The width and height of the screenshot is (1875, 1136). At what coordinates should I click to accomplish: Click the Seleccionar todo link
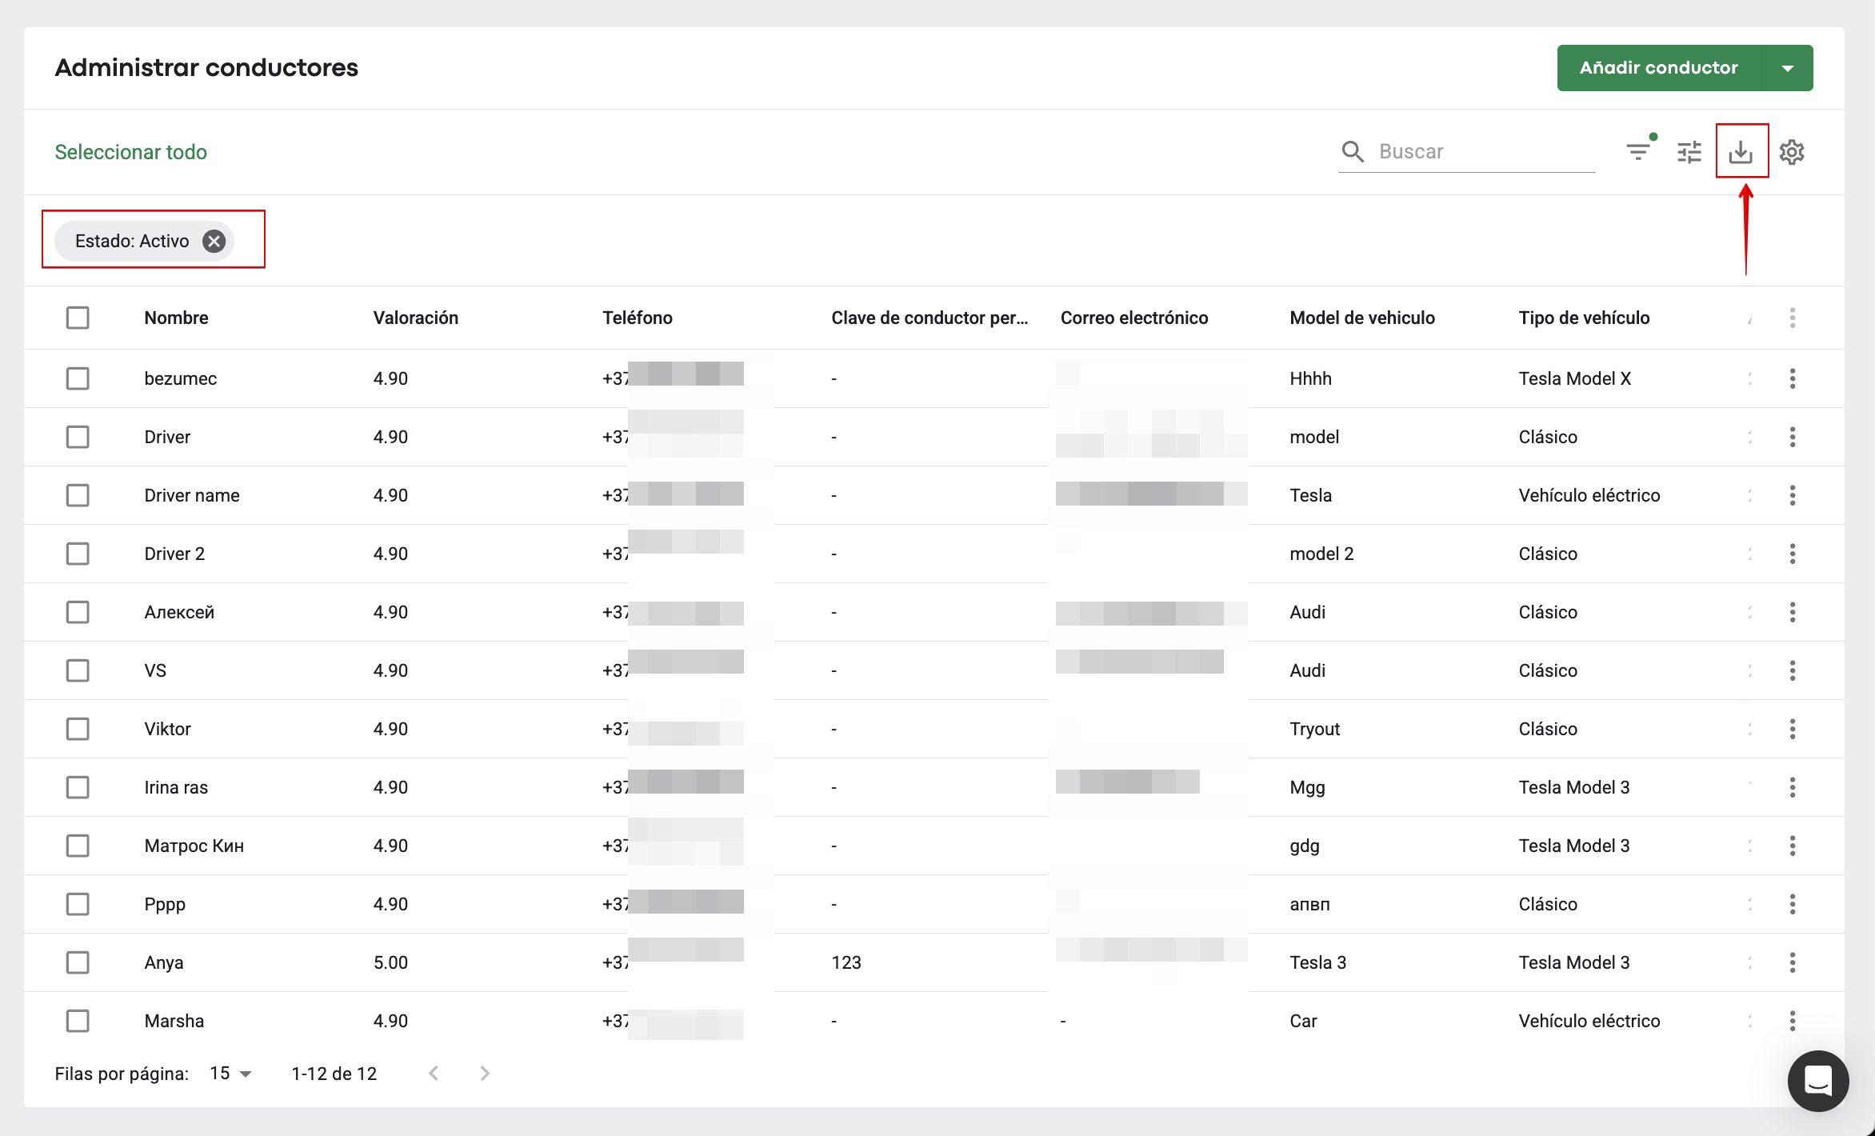[x=130, y=152]
